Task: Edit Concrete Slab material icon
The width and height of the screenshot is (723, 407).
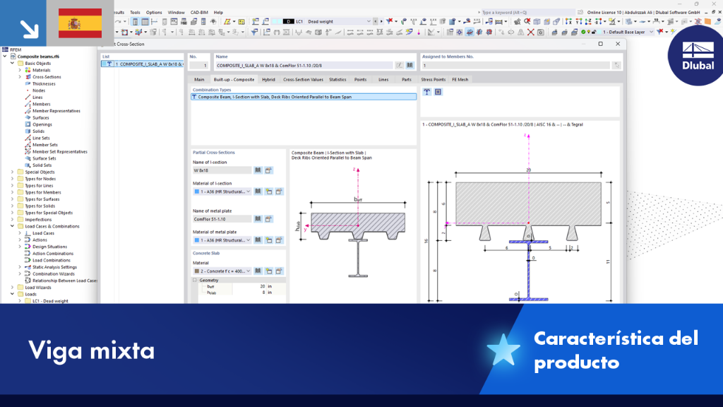Action: (279, 271)
